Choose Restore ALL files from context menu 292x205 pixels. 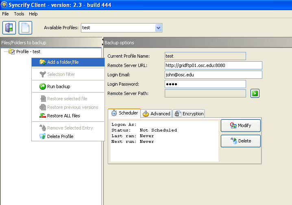(68, 116)
